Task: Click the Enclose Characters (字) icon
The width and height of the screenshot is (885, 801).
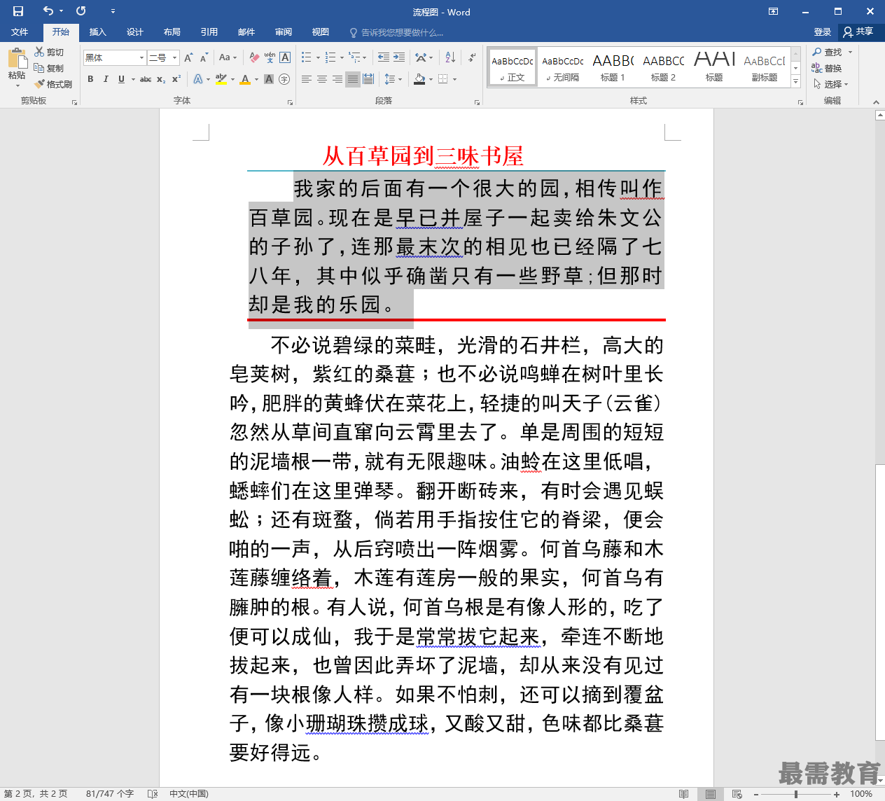Action: click(284, 79)
